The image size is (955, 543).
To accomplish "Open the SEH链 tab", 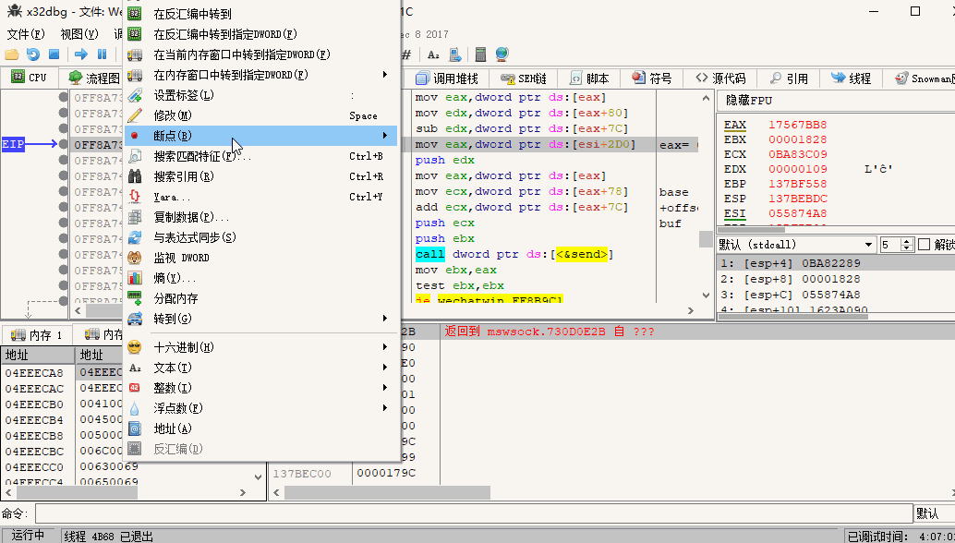I will tap(523, 78).
